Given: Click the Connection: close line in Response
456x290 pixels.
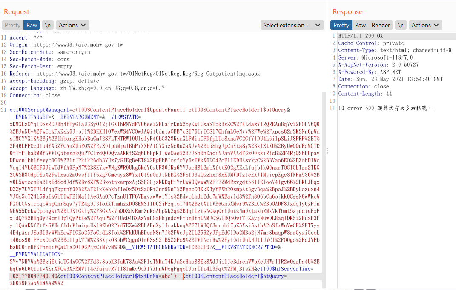Looking at the screenshot, I should [364, 87].
